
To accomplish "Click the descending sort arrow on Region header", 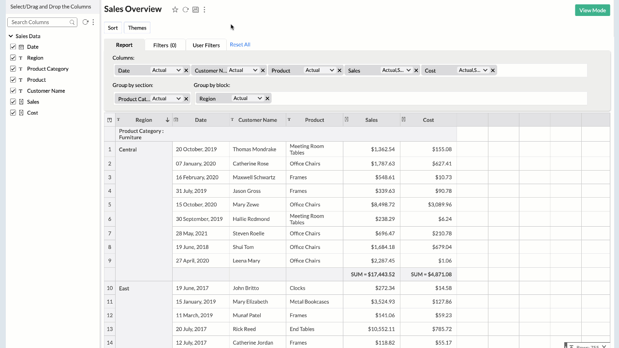I will pos(168,119).
